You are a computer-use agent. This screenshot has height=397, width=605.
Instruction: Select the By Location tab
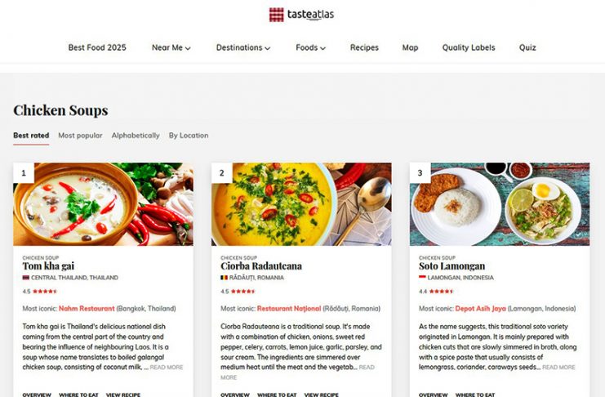point(189,136)
